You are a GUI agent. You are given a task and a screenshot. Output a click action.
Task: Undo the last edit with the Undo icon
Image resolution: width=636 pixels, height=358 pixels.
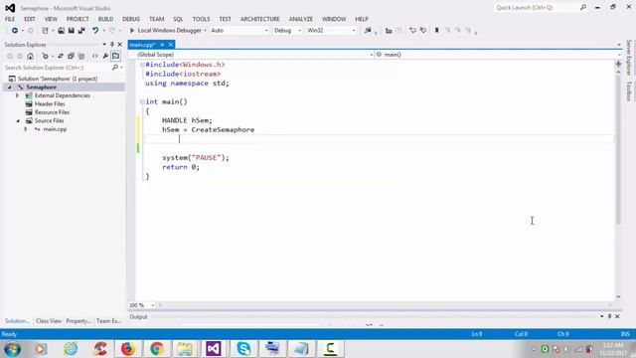95,31
